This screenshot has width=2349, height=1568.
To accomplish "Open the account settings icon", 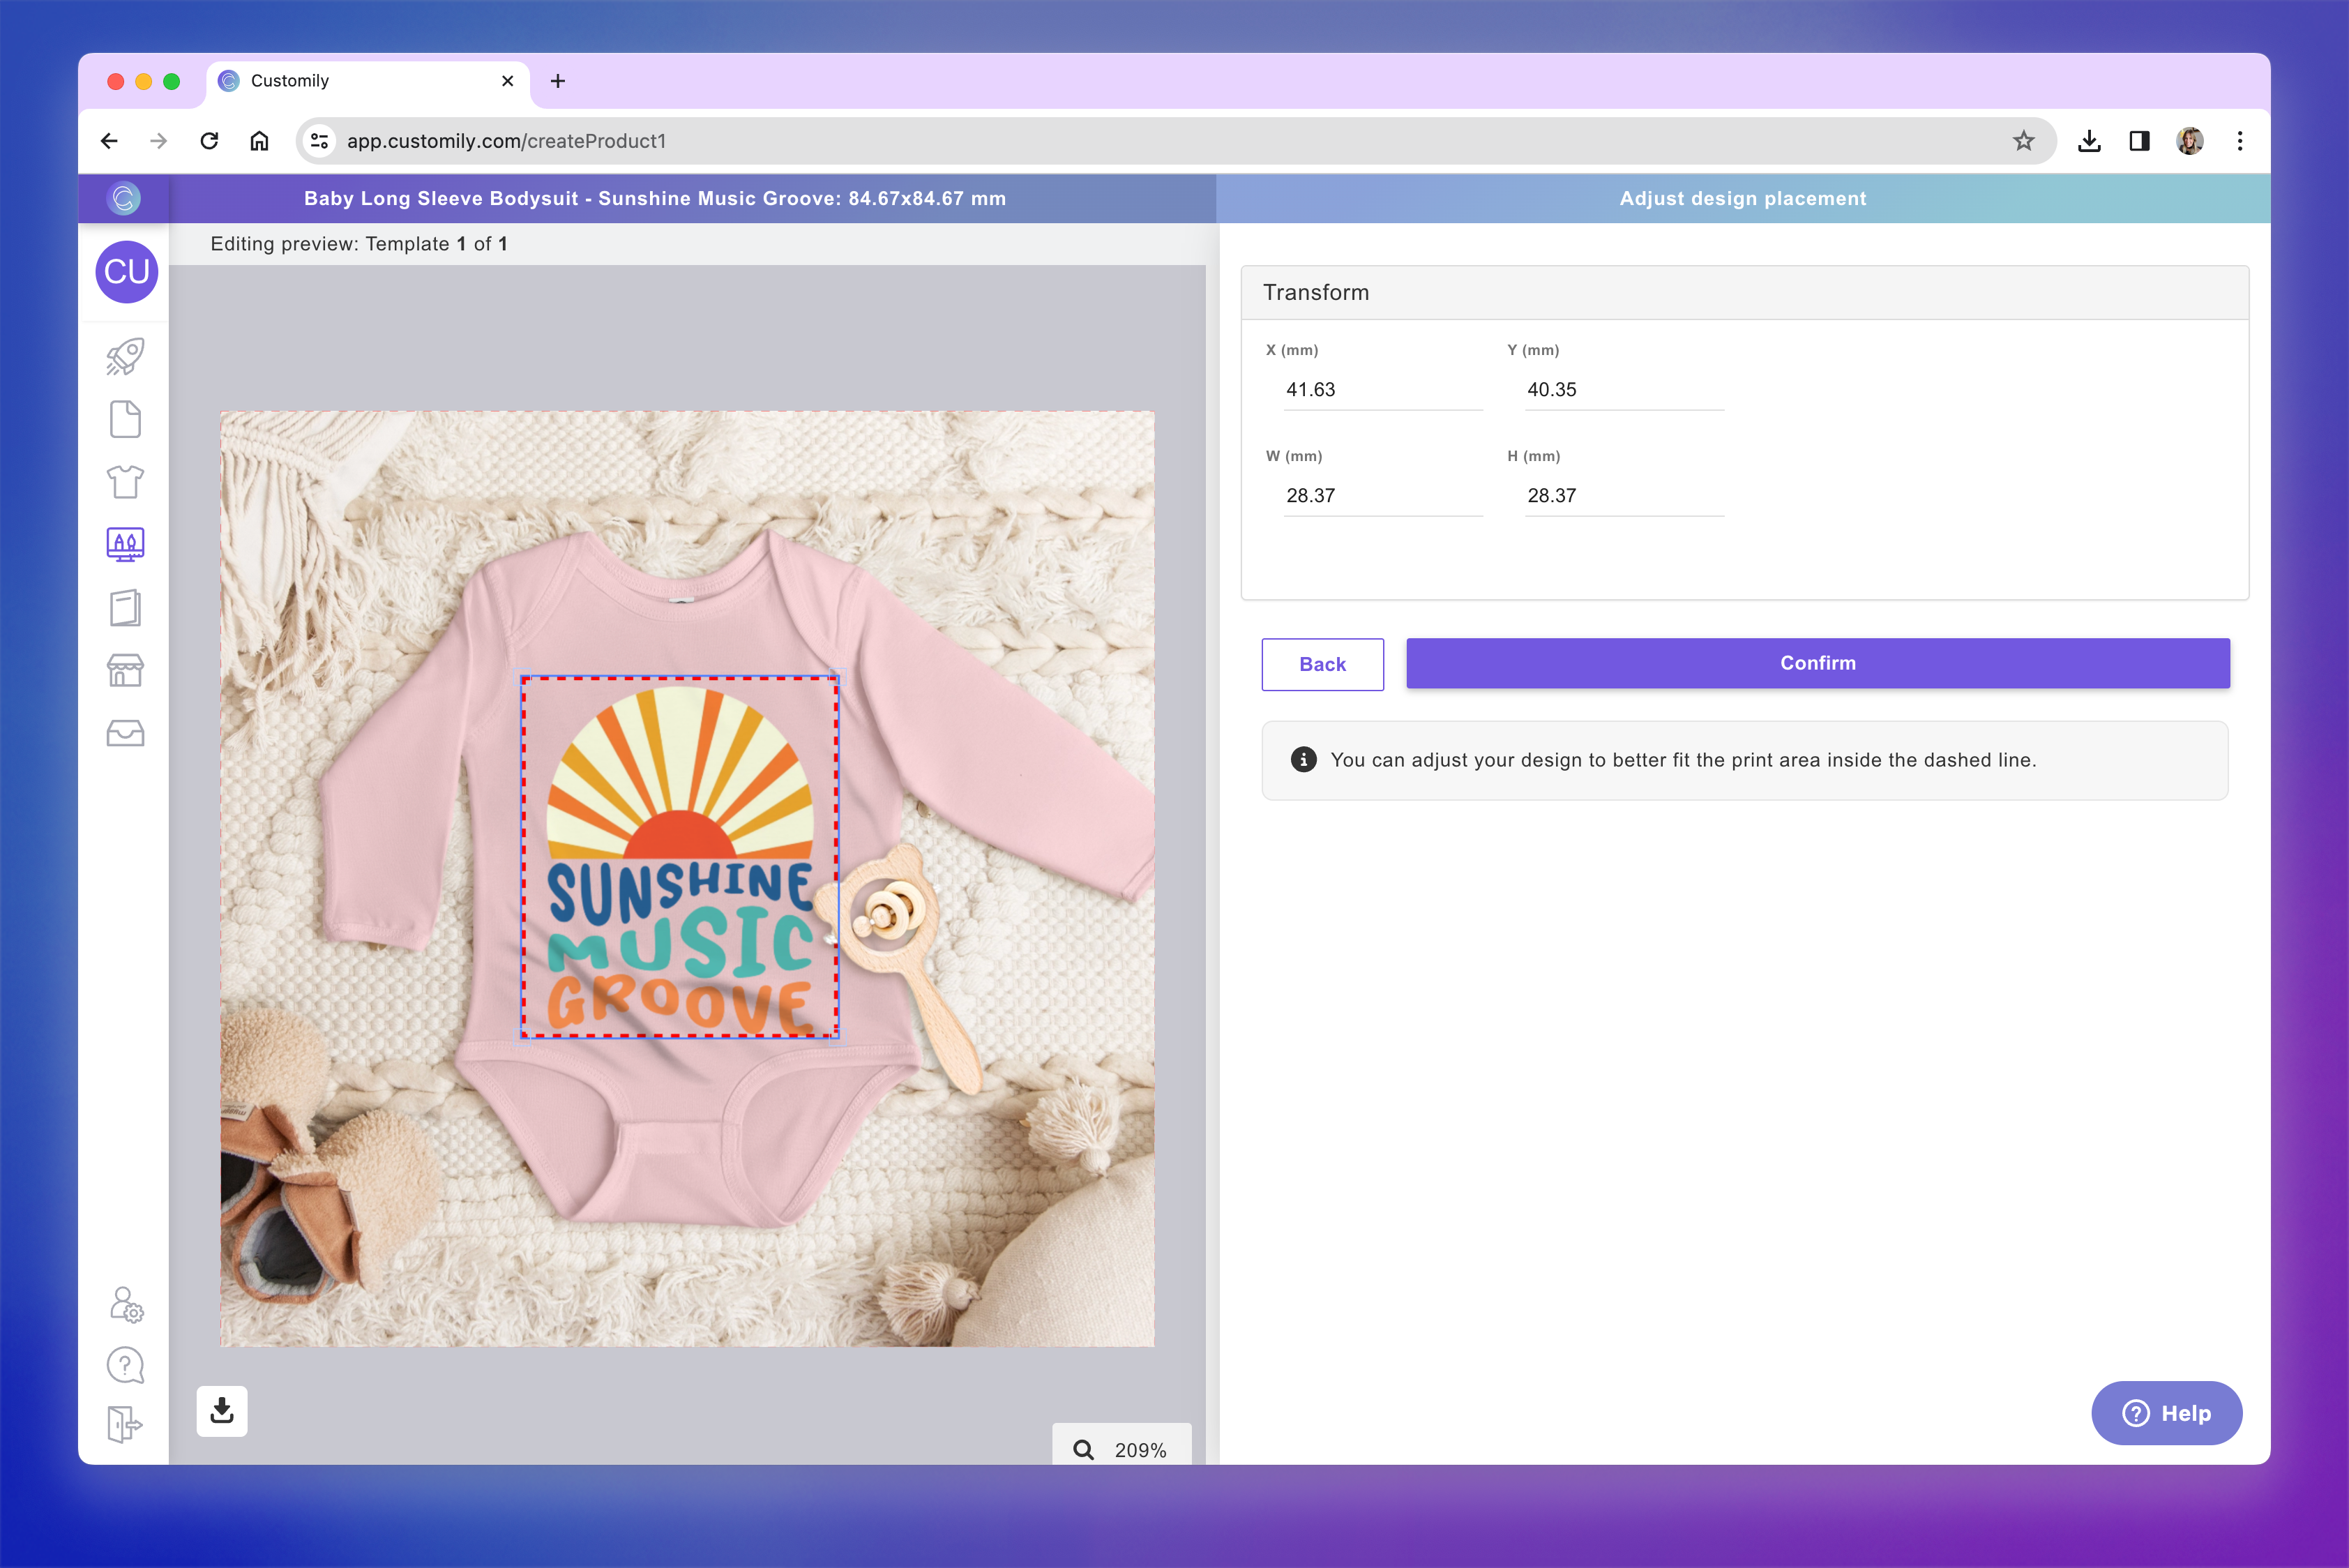I will click(125, 1306).
